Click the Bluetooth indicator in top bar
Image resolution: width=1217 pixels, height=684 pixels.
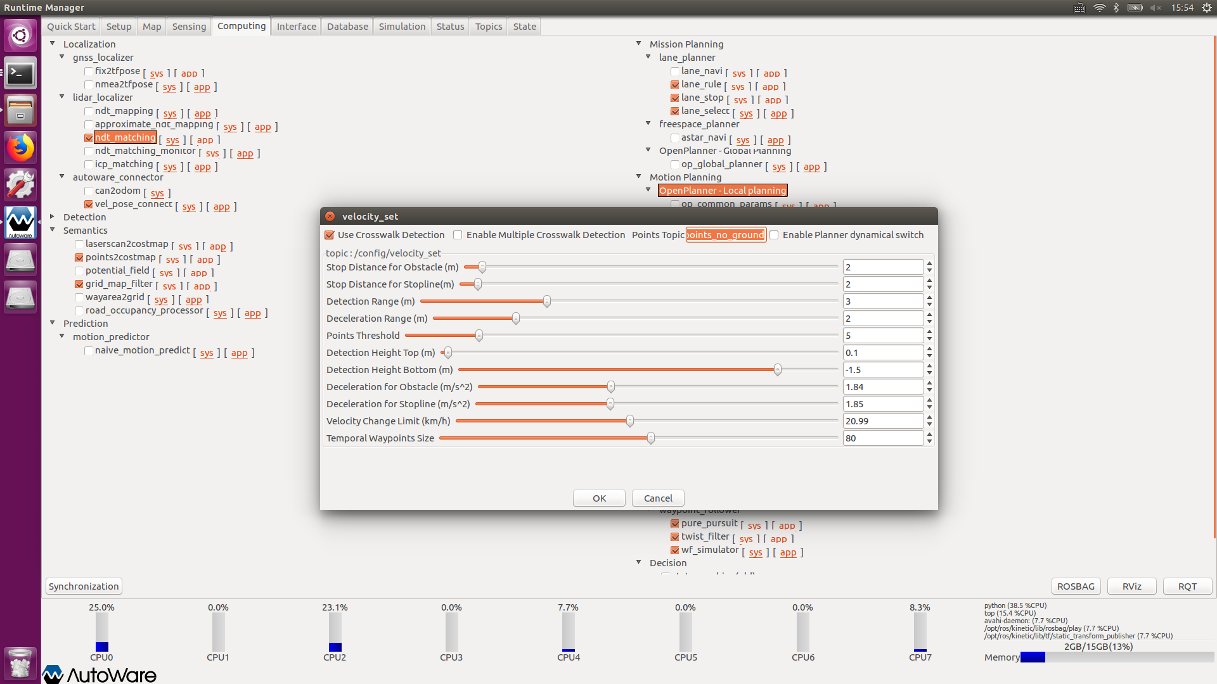tap(1116, 8)
